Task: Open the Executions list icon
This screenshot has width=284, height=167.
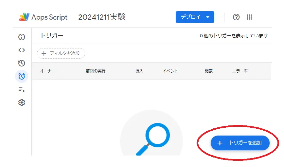Action: pos(22,89)
